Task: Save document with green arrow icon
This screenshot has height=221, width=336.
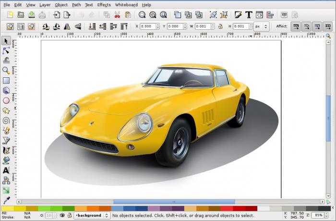Action: click(x=32, y=15)
